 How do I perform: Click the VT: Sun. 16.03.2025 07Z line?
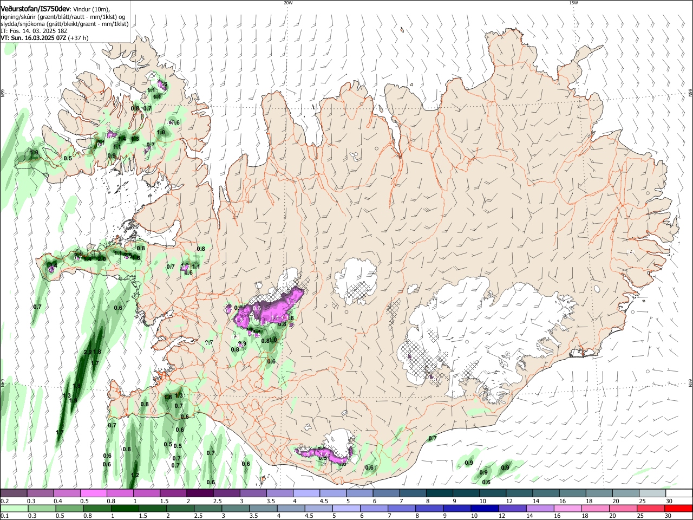pyautogui.click(x=32, y=38)
